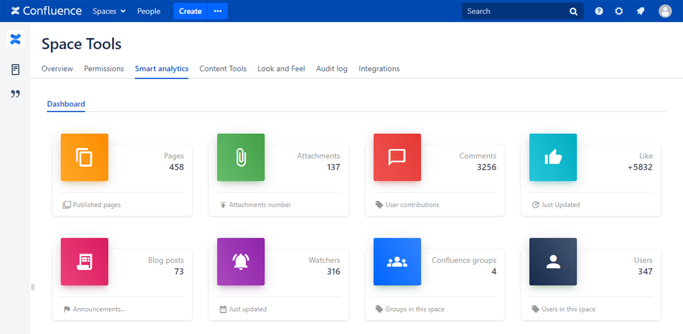
Task: Click the Confluence groups count 4
Action: [494, 271]
